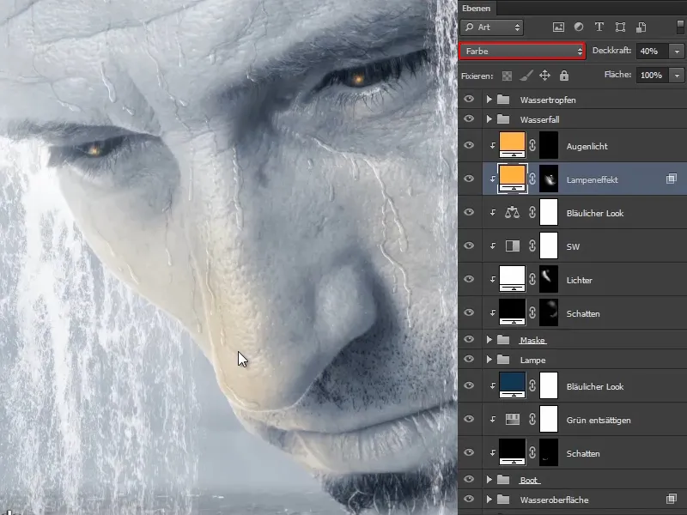Click hue/saturation icon of Grün entsättigen

click(512, 420)
